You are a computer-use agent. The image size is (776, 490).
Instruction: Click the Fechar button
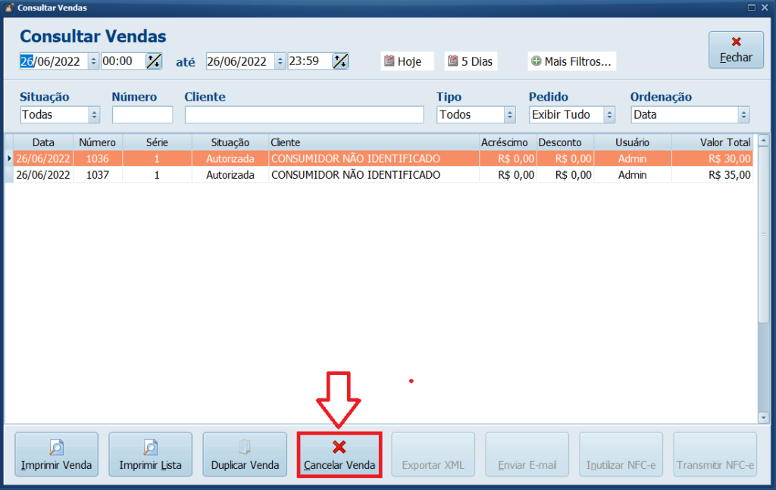pyautogui.click(x=736, y=50)
